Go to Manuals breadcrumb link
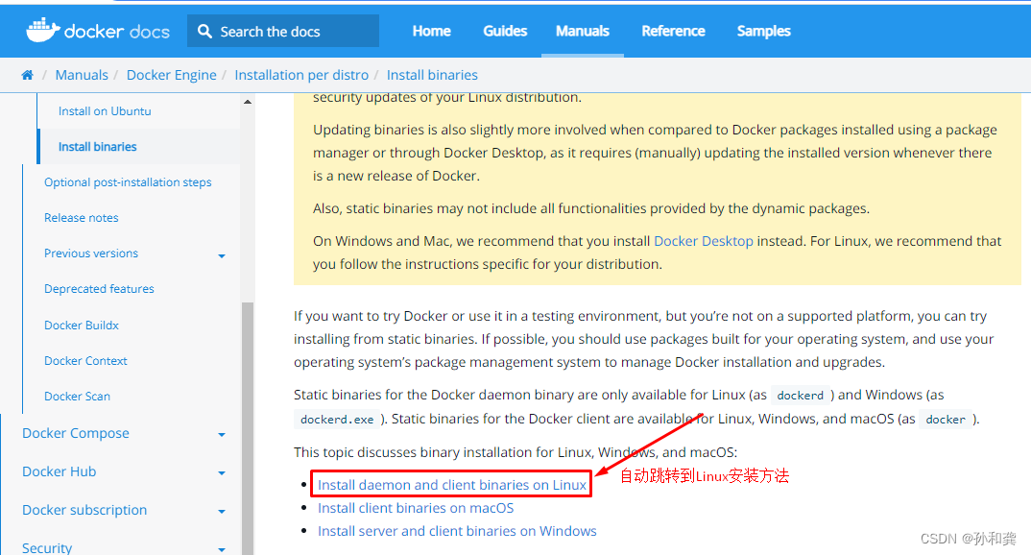Screen dimensions: 1031x555 click(82, 75)
